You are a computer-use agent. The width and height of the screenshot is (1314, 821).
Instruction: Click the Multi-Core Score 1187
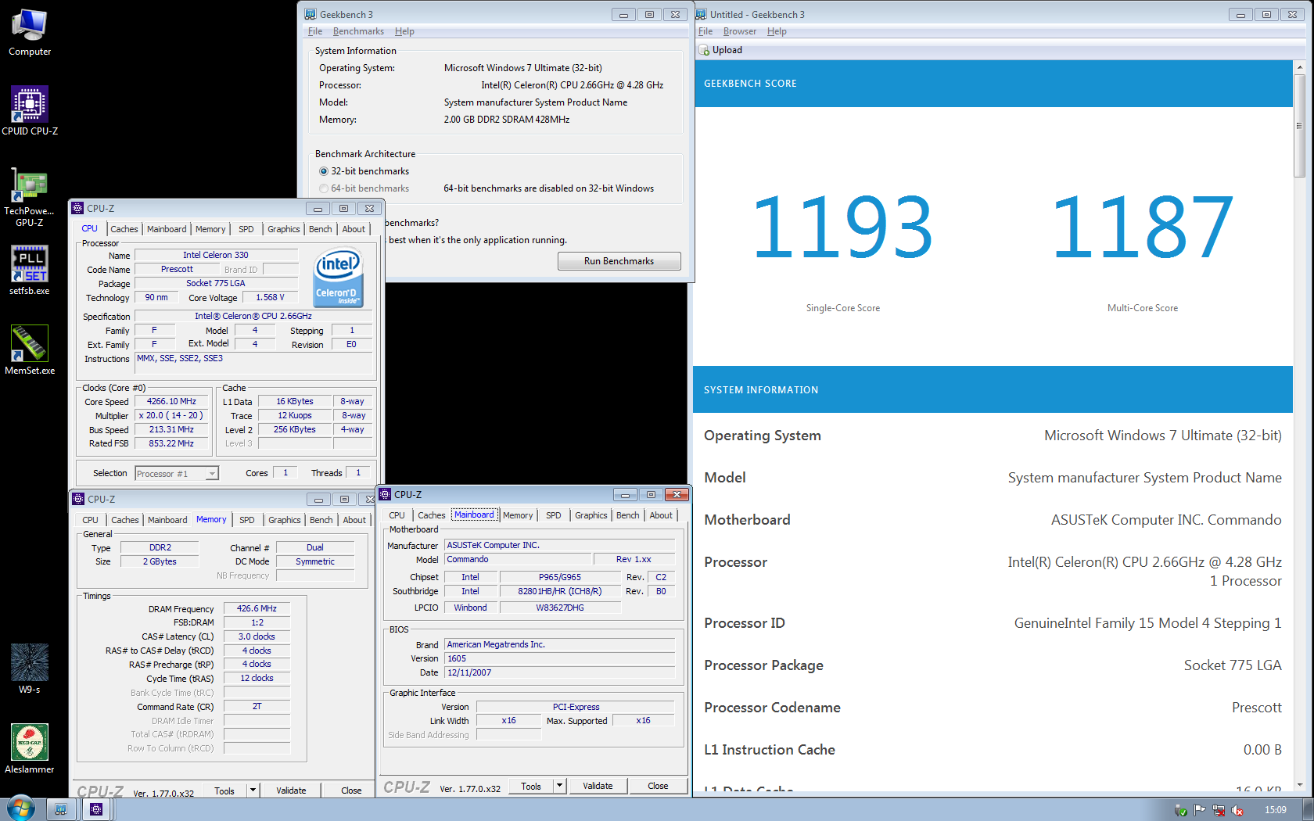[1143, 228]
